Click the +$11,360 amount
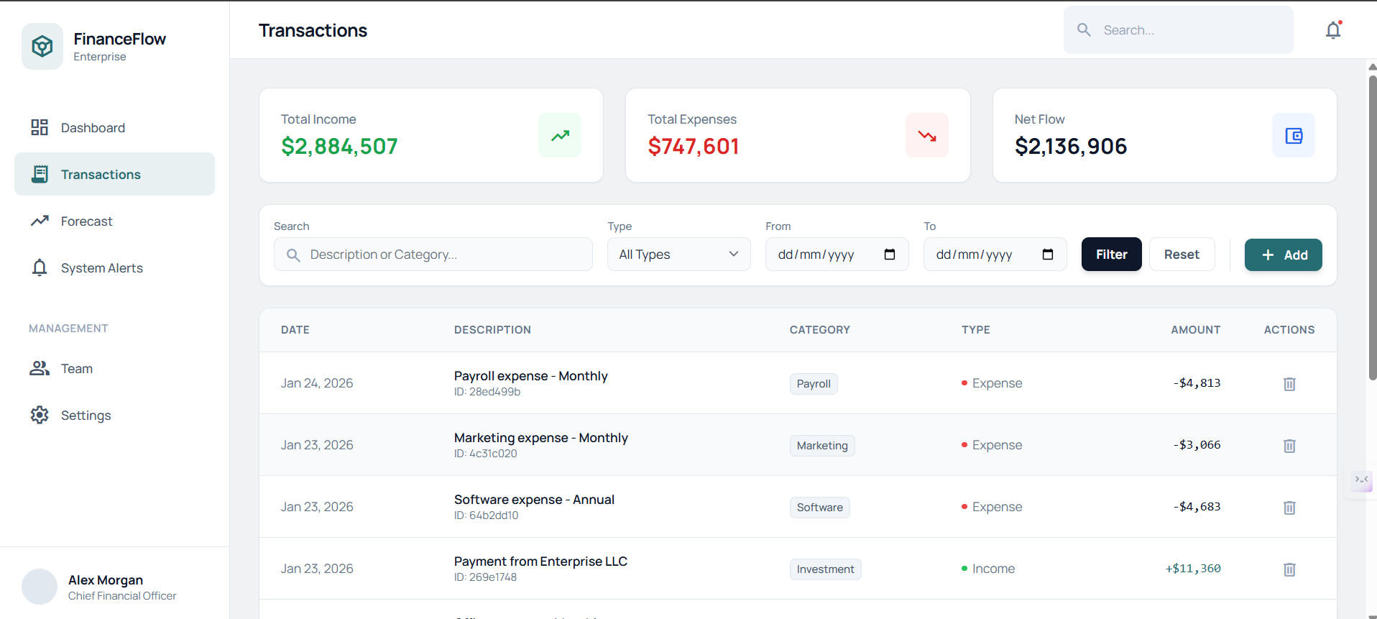 tap(1193, 569)
